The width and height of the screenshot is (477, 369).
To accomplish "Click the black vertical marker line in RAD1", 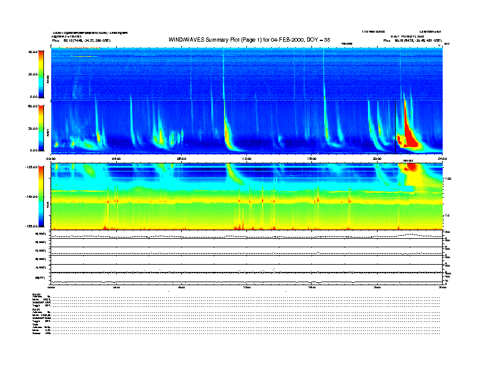I will point(395,127).
